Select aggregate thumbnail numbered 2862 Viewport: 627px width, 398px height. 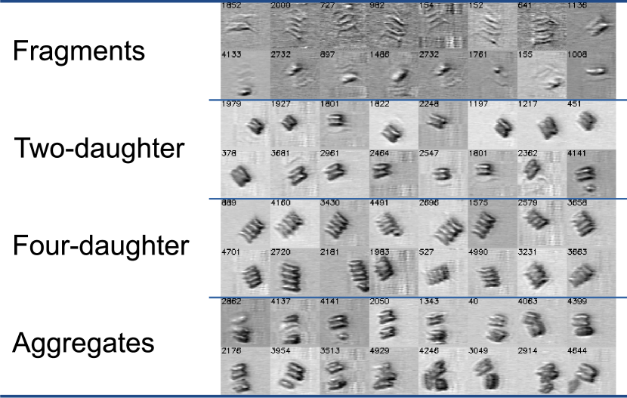click(x=246, y=322)
